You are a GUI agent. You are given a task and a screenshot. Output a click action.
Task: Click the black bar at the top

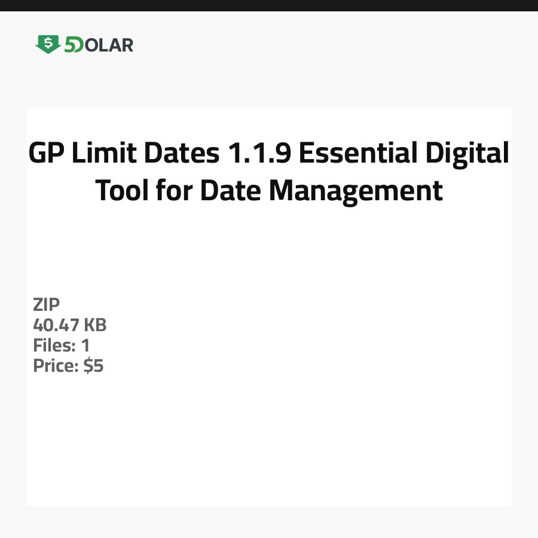click(x=269, y=5)
